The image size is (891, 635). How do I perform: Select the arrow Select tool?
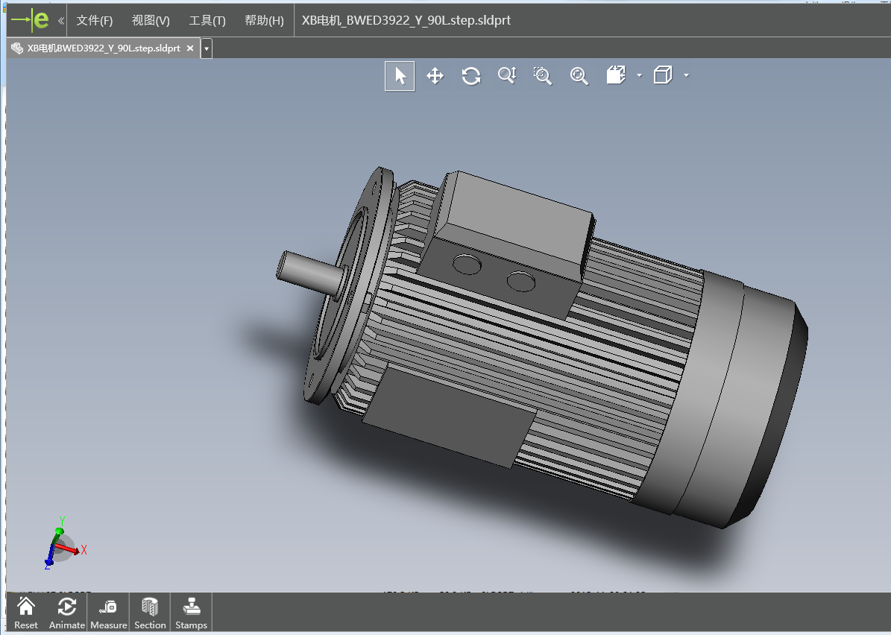click(x=400, y=76)
